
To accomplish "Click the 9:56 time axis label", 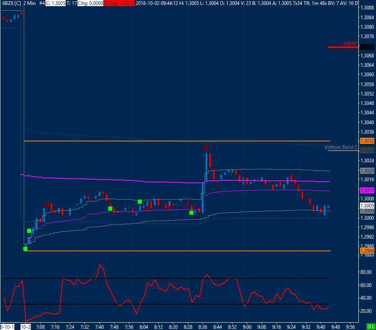I will click(350, 327).
